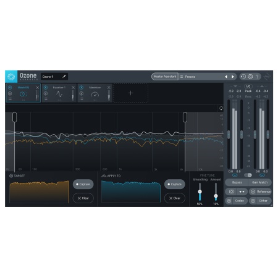The image size is (278, 278).
Task: Clear the Target spectrum
Action: pyautogui.click(x=83, y=198)
